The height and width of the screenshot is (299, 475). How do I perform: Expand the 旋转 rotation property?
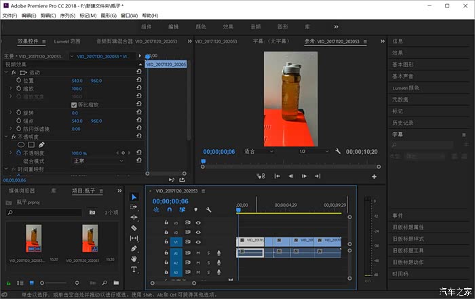10,113
